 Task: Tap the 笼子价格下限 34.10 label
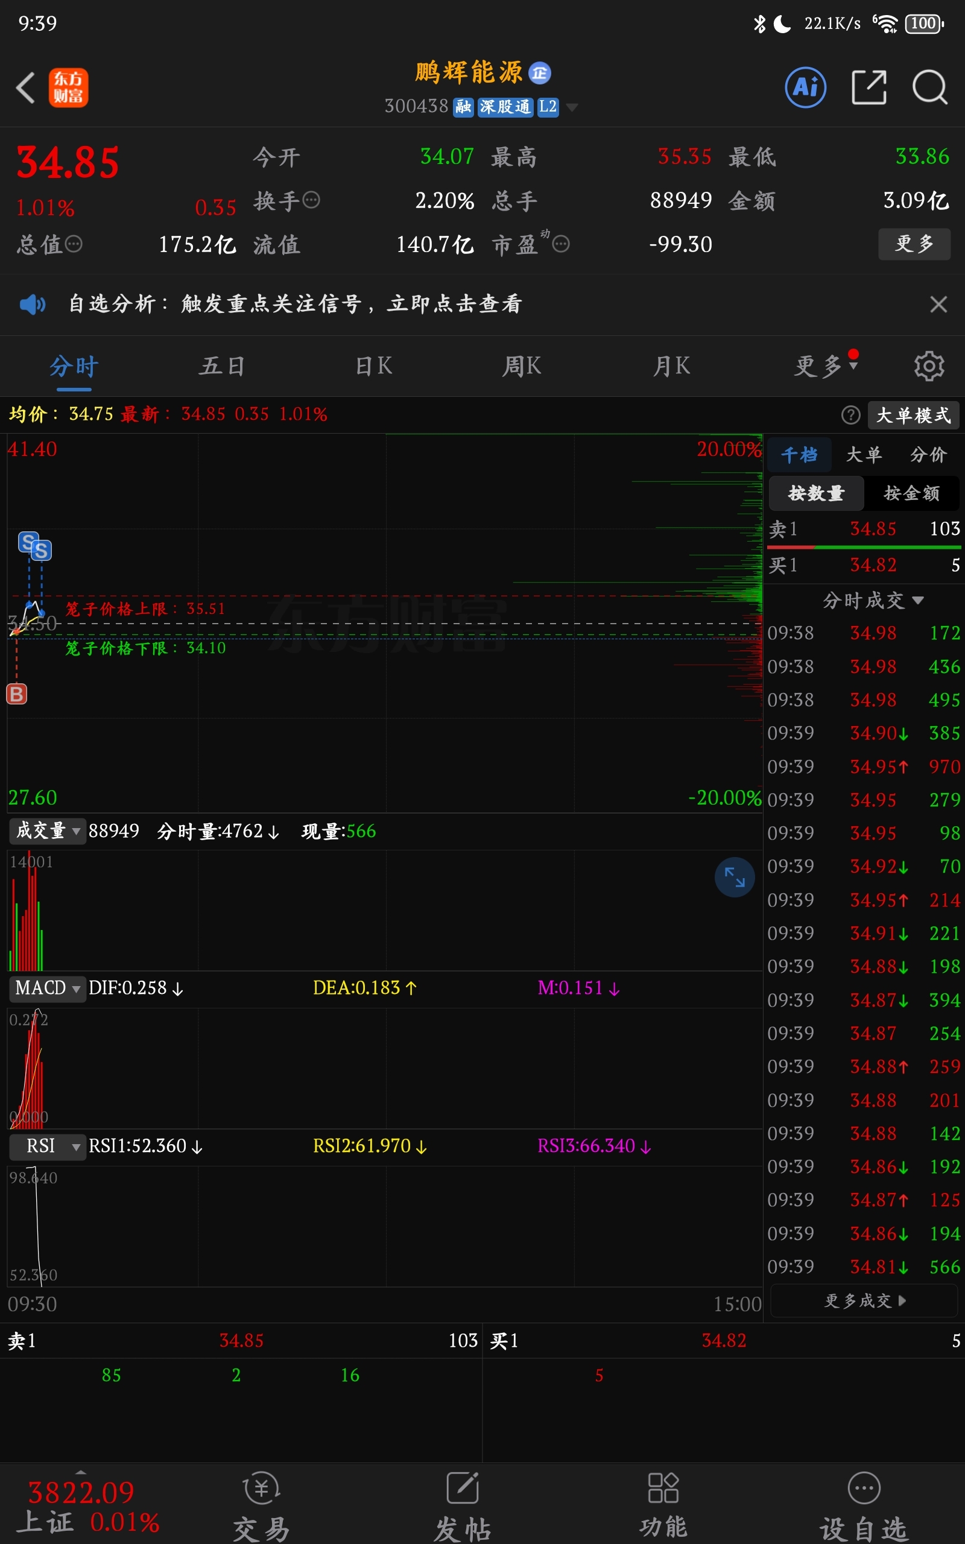[x=145, y=648]
